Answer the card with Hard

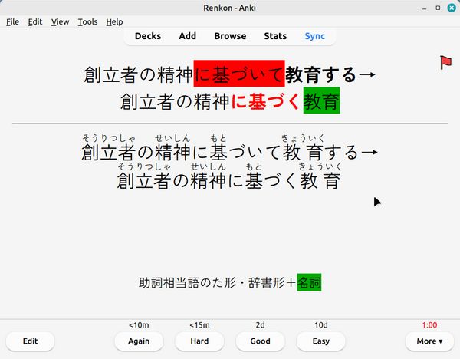(199, 341)
